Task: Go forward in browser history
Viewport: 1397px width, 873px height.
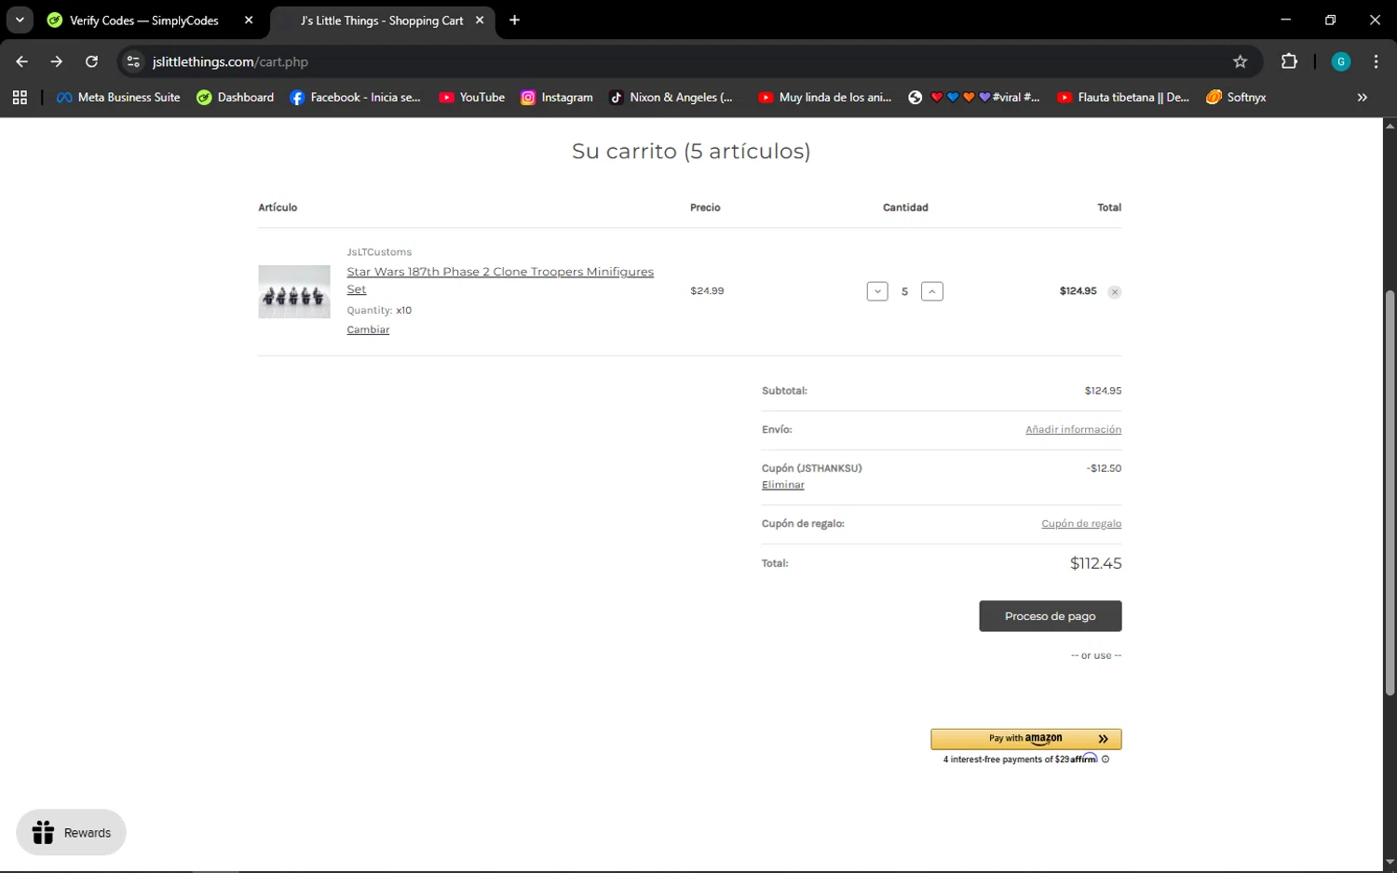Action: coord(57,61)
